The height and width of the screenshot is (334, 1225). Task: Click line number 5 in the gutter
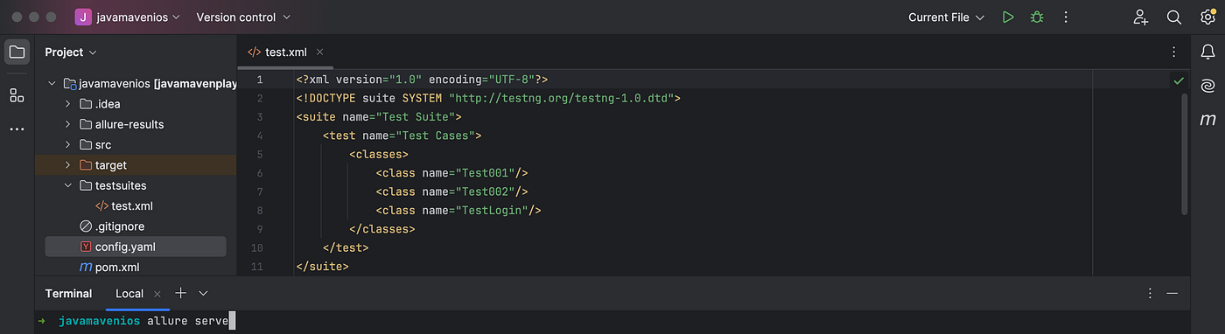pos(259,154)
